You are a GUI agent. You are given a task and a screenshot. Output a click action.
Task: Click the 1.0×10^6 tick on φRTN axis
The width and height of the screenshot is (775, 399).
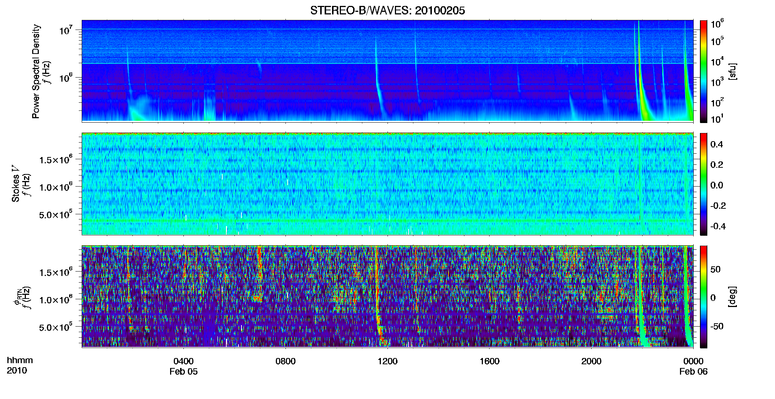(55, 299)
